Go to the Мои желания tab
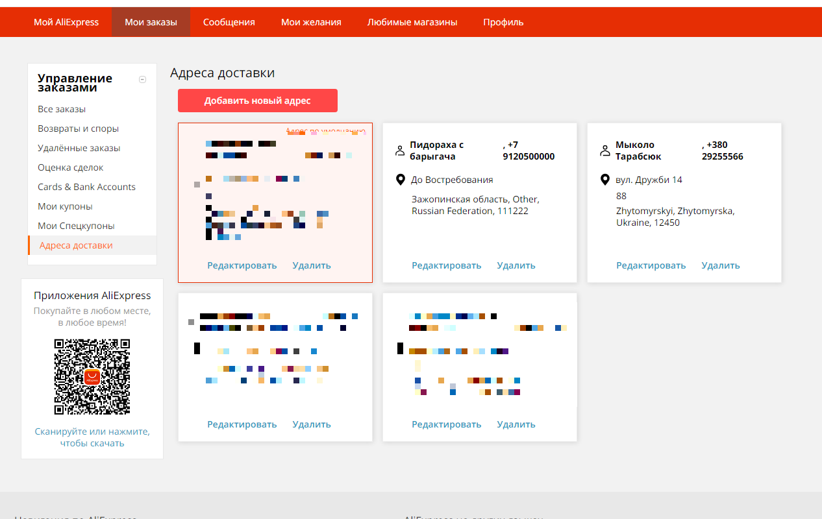Viewport: 822px width, 519px height. coord(311,22)
